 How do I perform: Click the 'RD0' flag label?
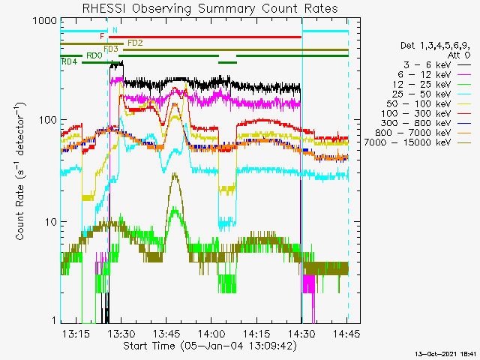click(x=94, y=55)
